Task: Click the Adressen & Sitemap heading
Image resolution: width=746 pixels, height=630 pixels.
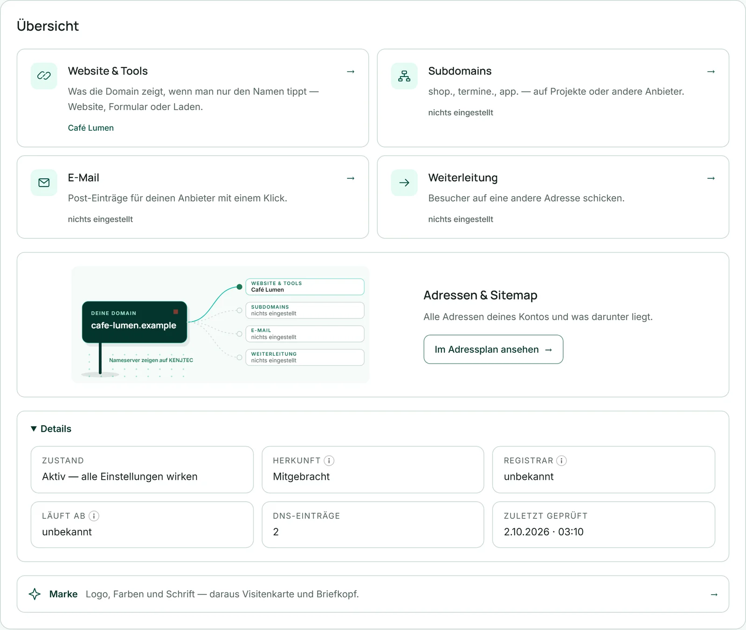Action: tap(480, 295)
